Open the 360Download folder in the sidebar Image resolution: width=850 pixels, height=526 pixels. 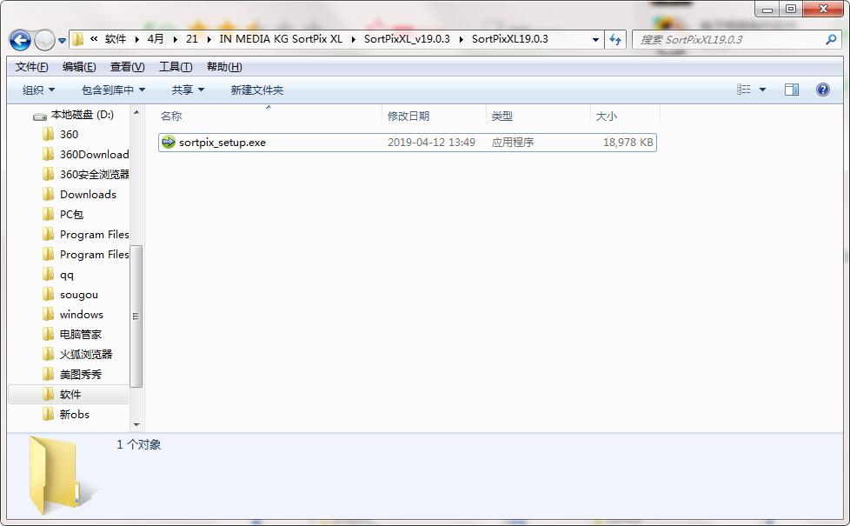point(95,155)
